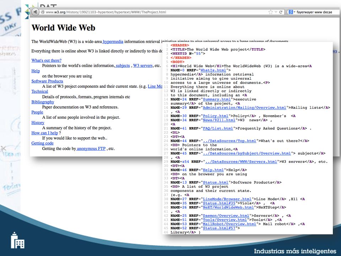Click 'Status.html#57' source link
This screenshot has height=256, width=341.
219,228
